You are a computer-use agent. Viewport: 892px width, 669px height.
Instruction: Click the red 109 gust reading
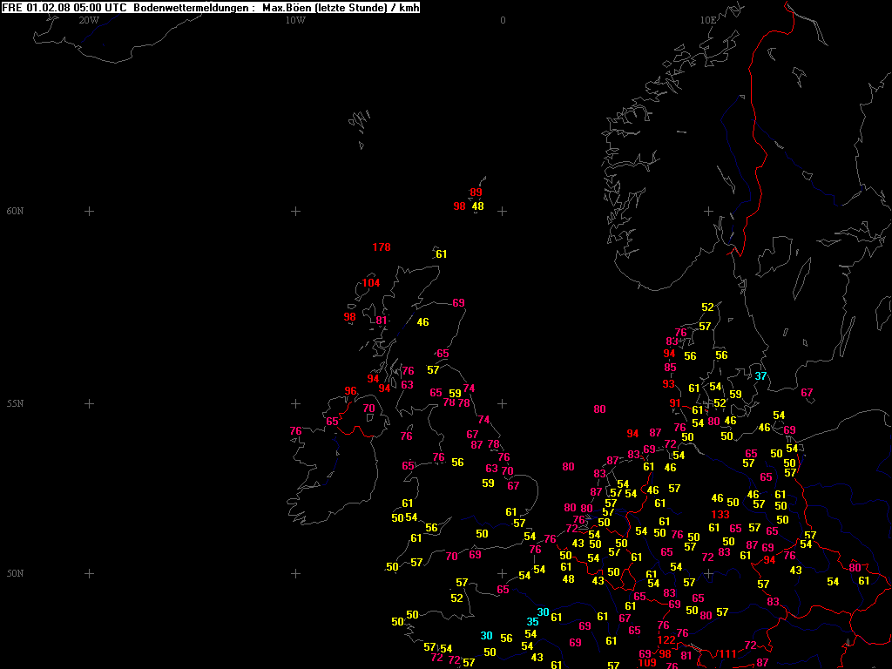pyautogui.click(x=647, y=663)
